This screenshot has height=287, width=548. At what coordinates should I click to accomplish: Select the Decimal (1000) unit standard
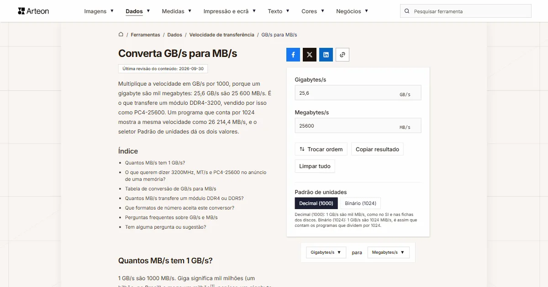(316, 203)
